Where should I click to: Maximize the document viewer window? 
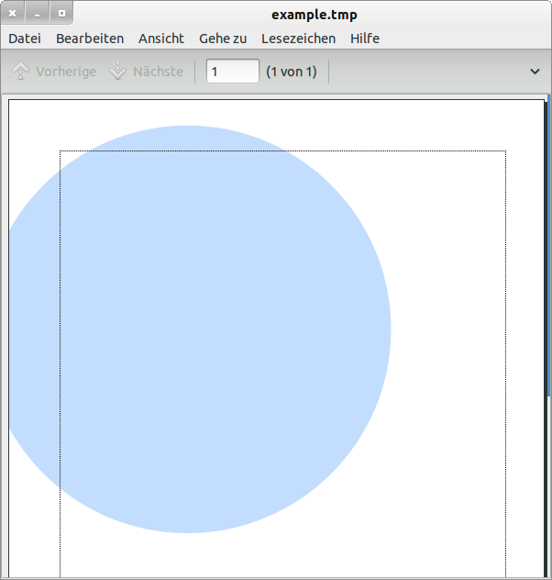click(x=61, y=14)
